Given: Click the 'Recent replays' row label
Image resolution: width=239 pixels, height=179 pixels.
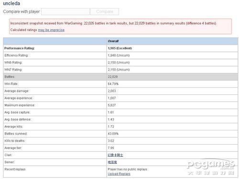Looking at the screenshot, I should pos(15,169).
